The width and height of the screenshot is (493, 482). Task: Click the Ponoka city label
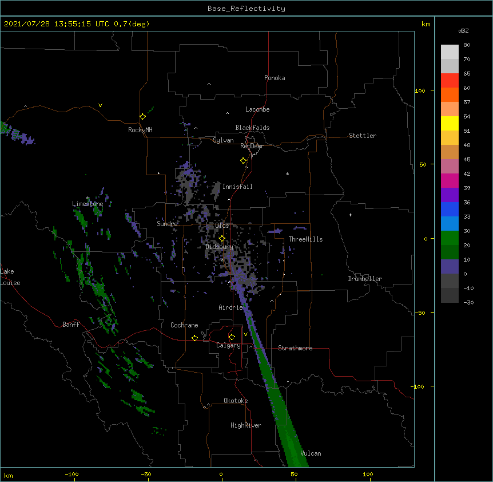click(275, 78)
